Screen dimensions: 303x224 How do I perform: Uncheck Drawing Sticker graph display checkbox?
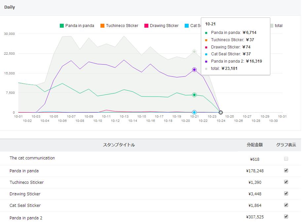coord(286,193)
